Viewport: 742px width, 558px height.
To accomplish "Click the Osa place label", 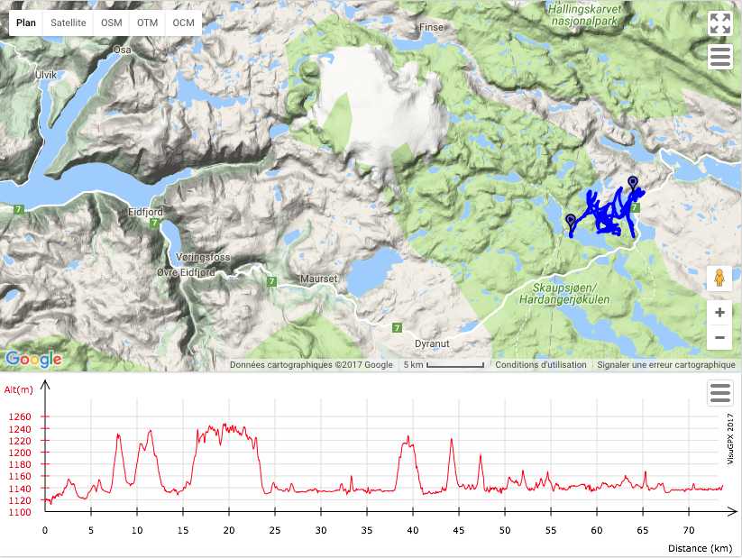I will (122, 50).
